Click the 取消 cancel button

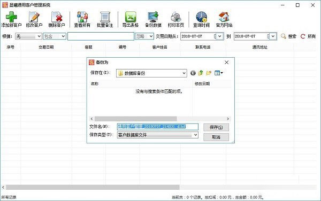click(x=216, y=137)
